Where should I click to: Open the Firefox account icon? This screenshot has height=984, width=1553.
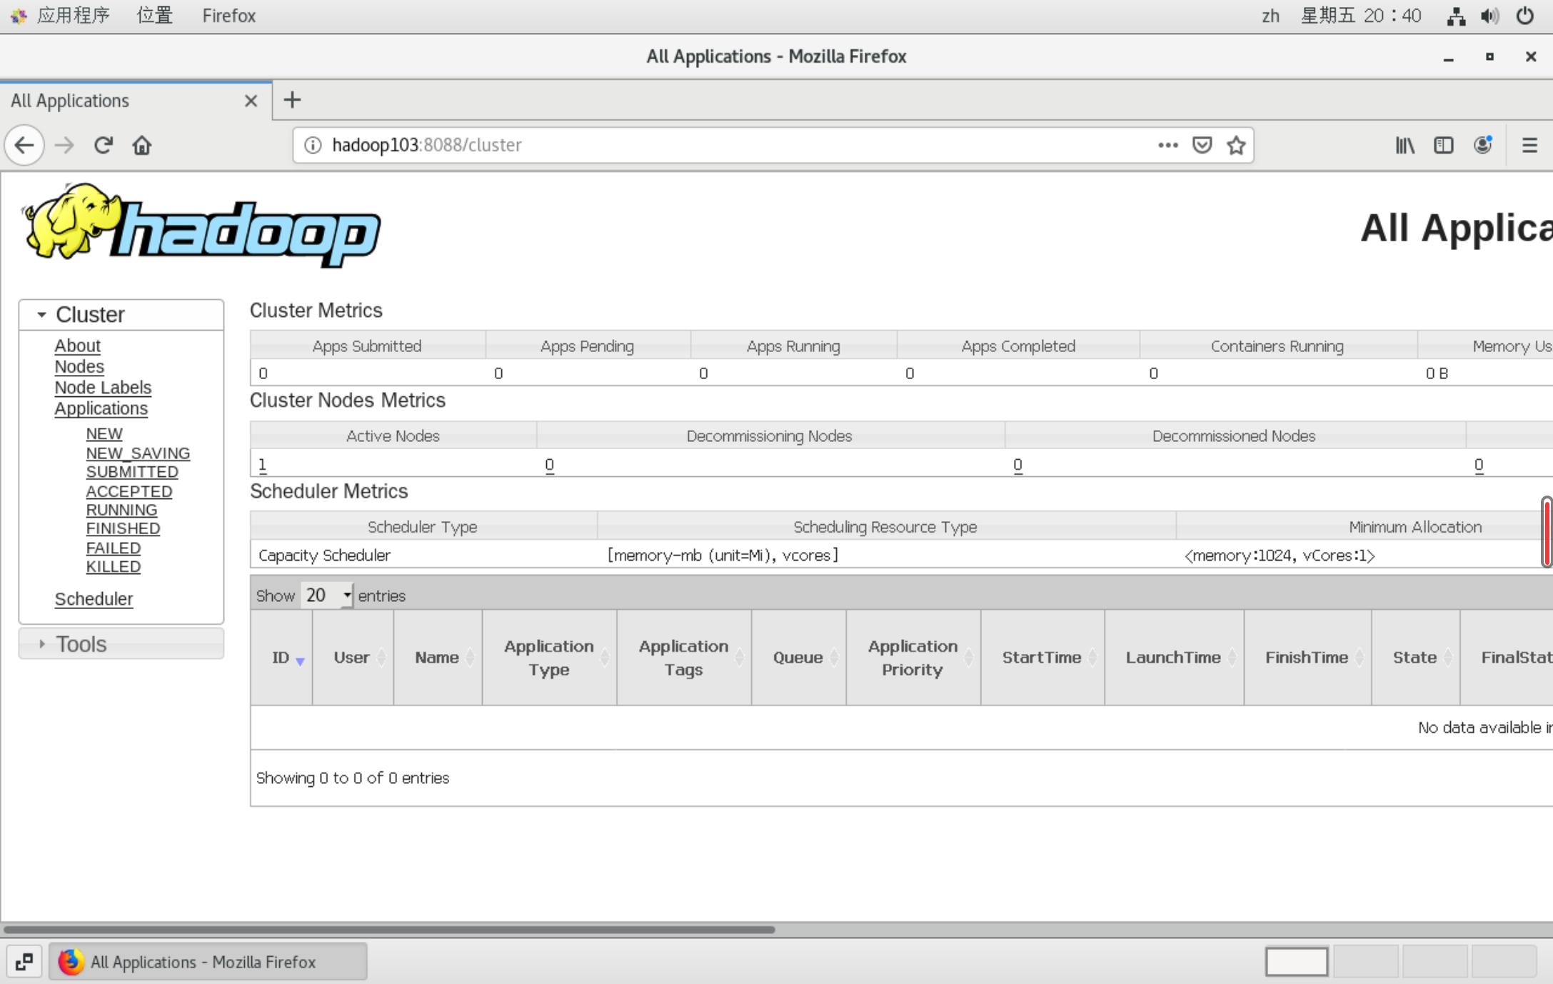point(1482,145)
